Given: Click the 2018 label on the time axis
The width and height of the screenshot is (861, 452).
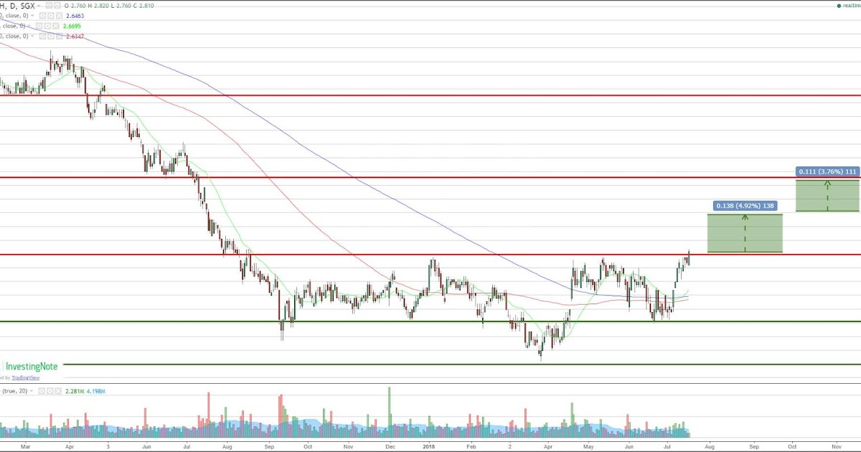Looking at the screenshot, I should (x=429, y=446).
